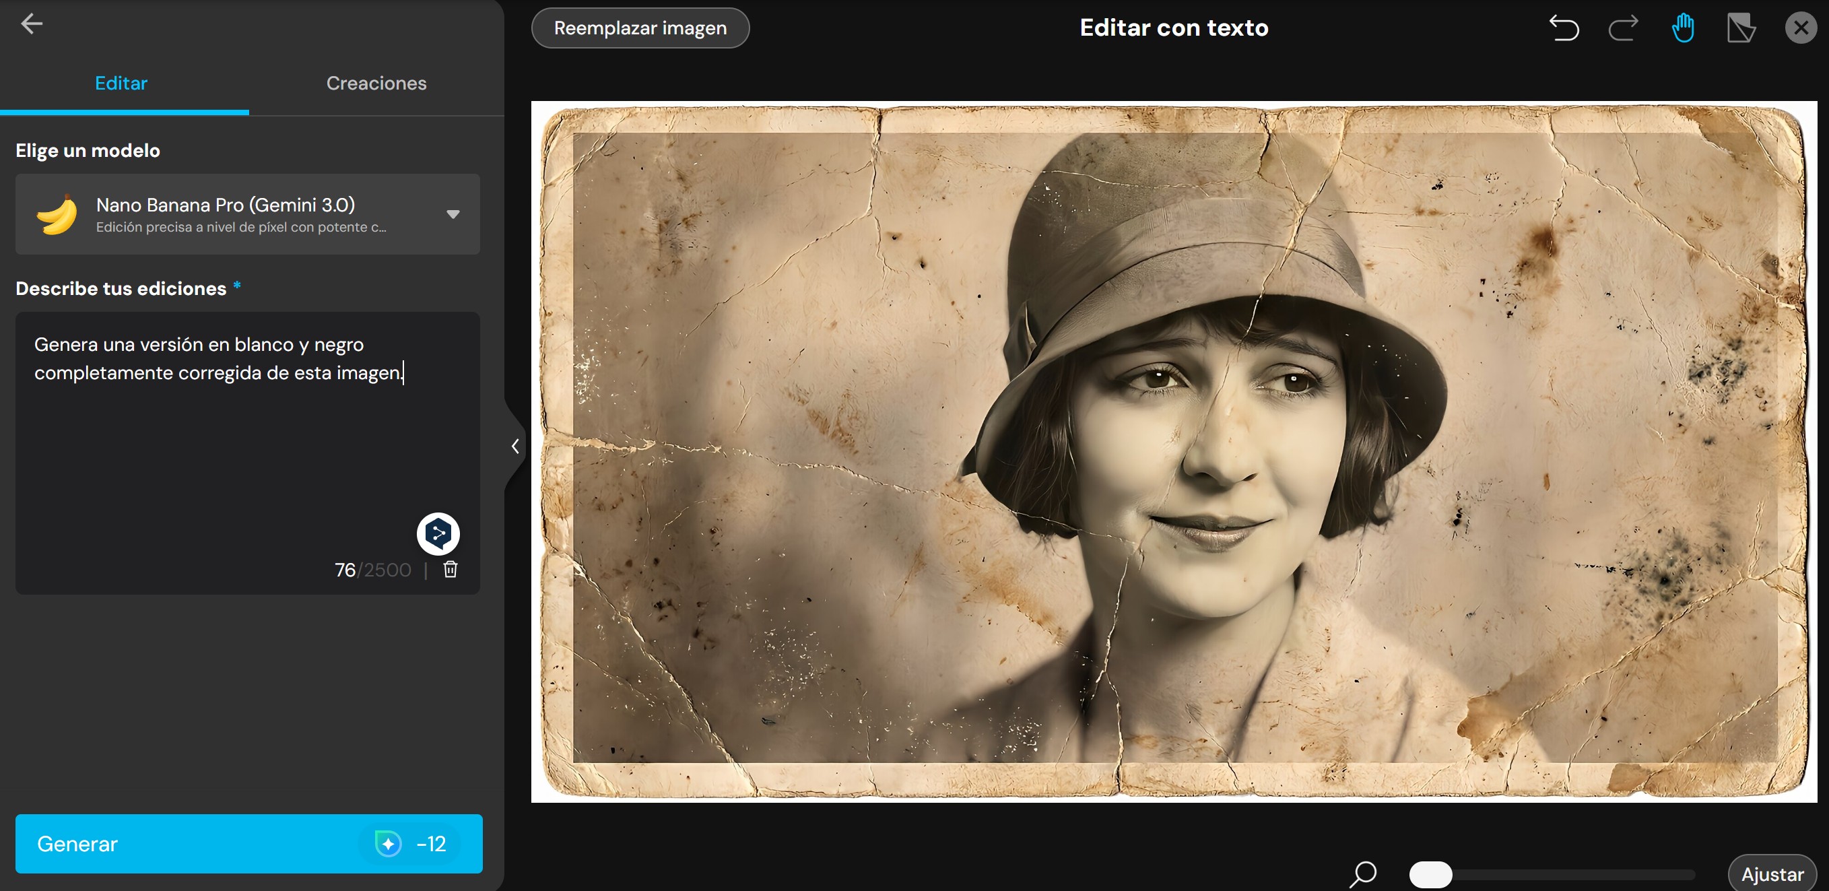Click the Reemplazar imagen button
The height and width of the screenshot is (891, 1829).
(640, 28)
